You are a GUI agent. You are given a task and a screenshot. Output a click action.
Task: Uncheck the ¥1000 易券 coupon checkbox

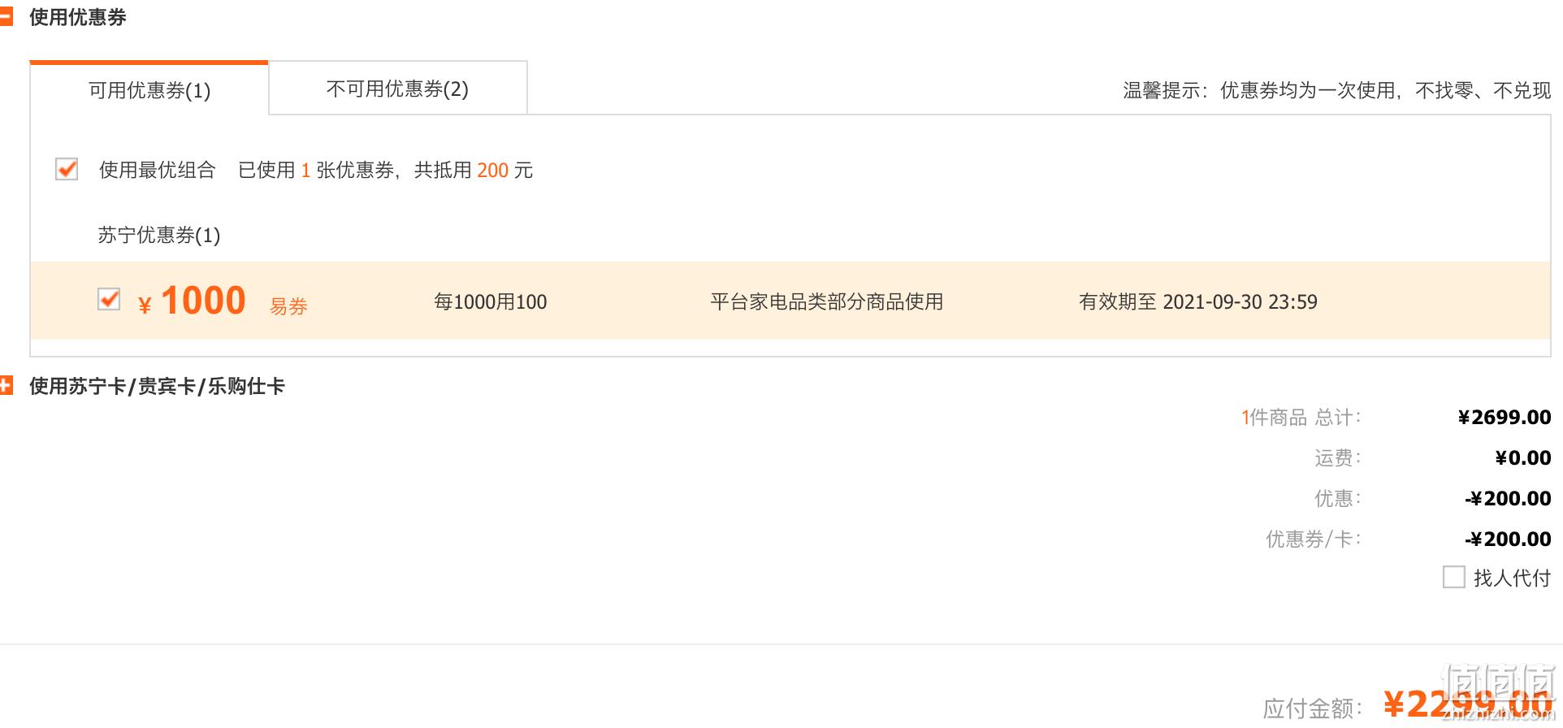click(109, 300)
